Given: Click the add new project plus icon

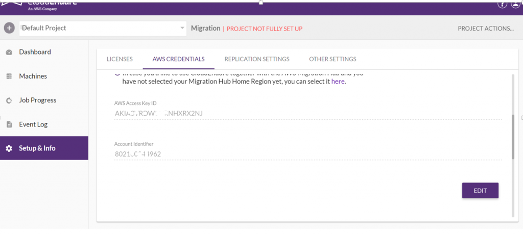Looking at the screenshot, I should 9,28.
